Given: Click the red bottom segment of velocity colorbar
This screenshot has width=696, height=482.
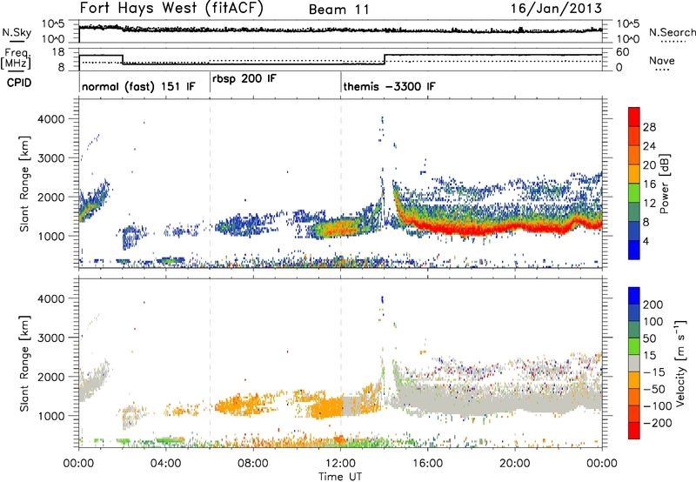Looking at the screenshot, I should 634,431.
